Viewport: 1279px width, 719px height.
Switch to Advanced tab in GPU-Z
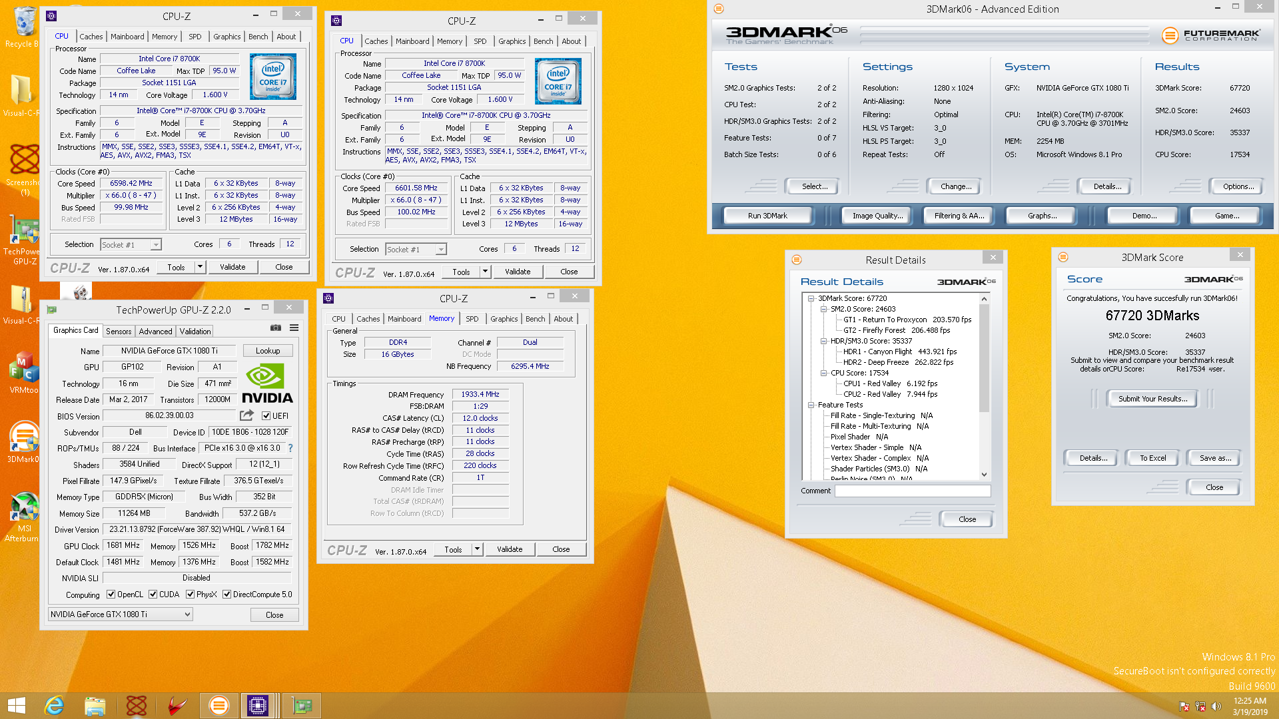tap(155, 332)
